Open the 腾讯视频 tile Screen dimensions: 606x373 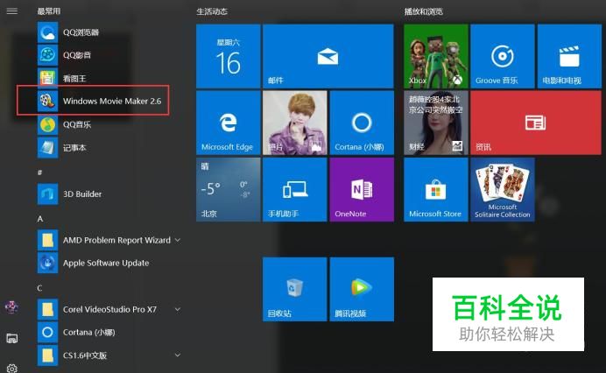coord(362,289)
